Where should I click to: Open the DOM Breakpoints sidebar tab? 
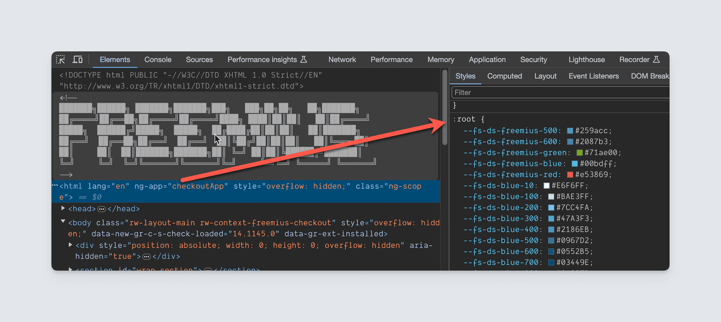(650, 76)
